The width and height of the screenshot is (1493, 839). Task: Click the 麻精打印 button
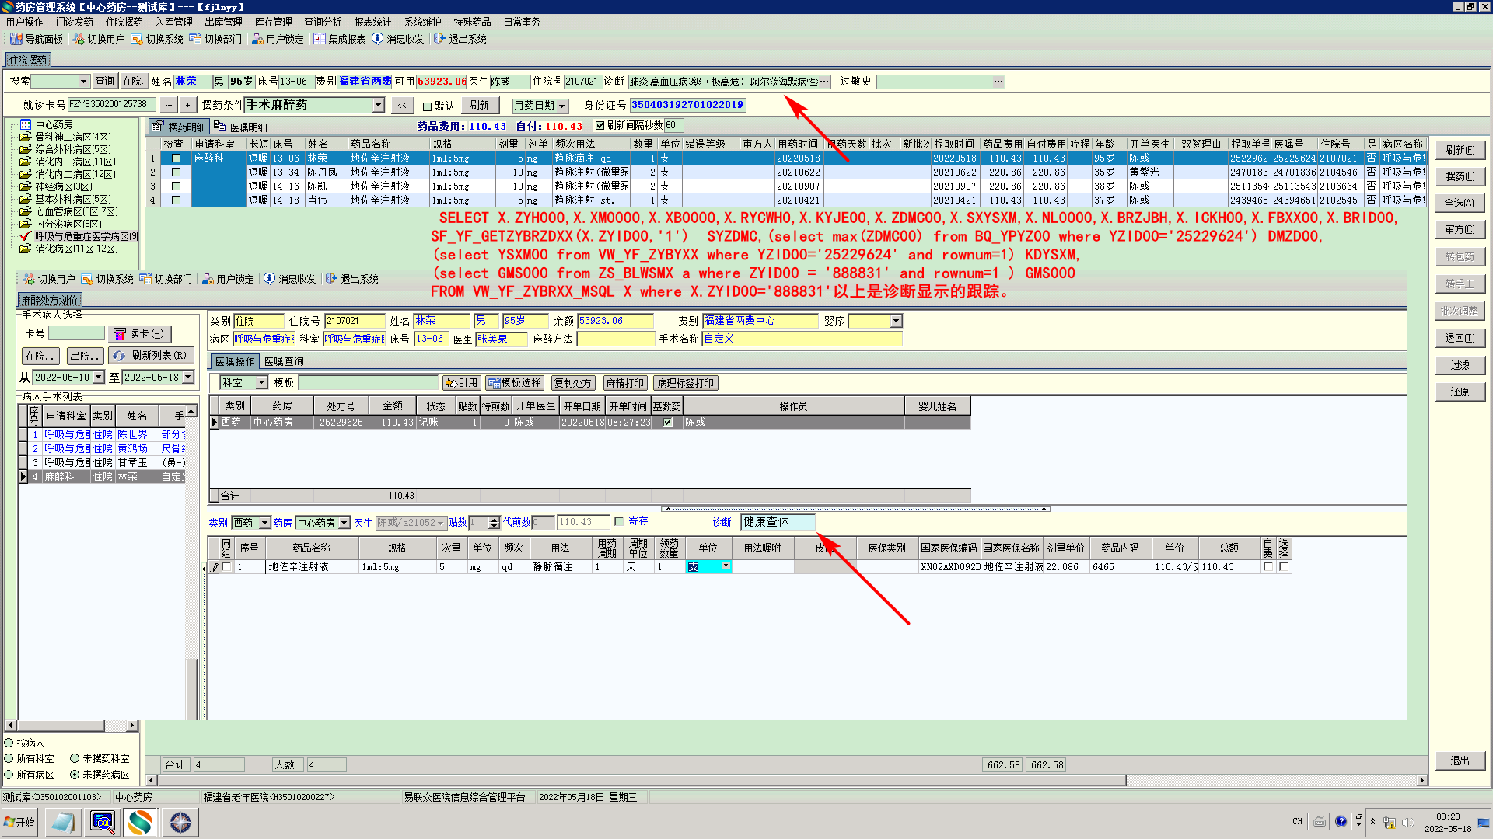click(x=625, y=383)
